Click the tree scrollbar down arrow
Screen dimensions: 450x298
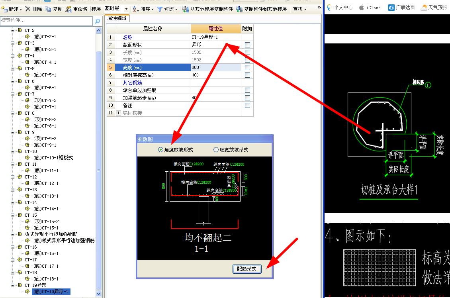click(x=99, y=294)
